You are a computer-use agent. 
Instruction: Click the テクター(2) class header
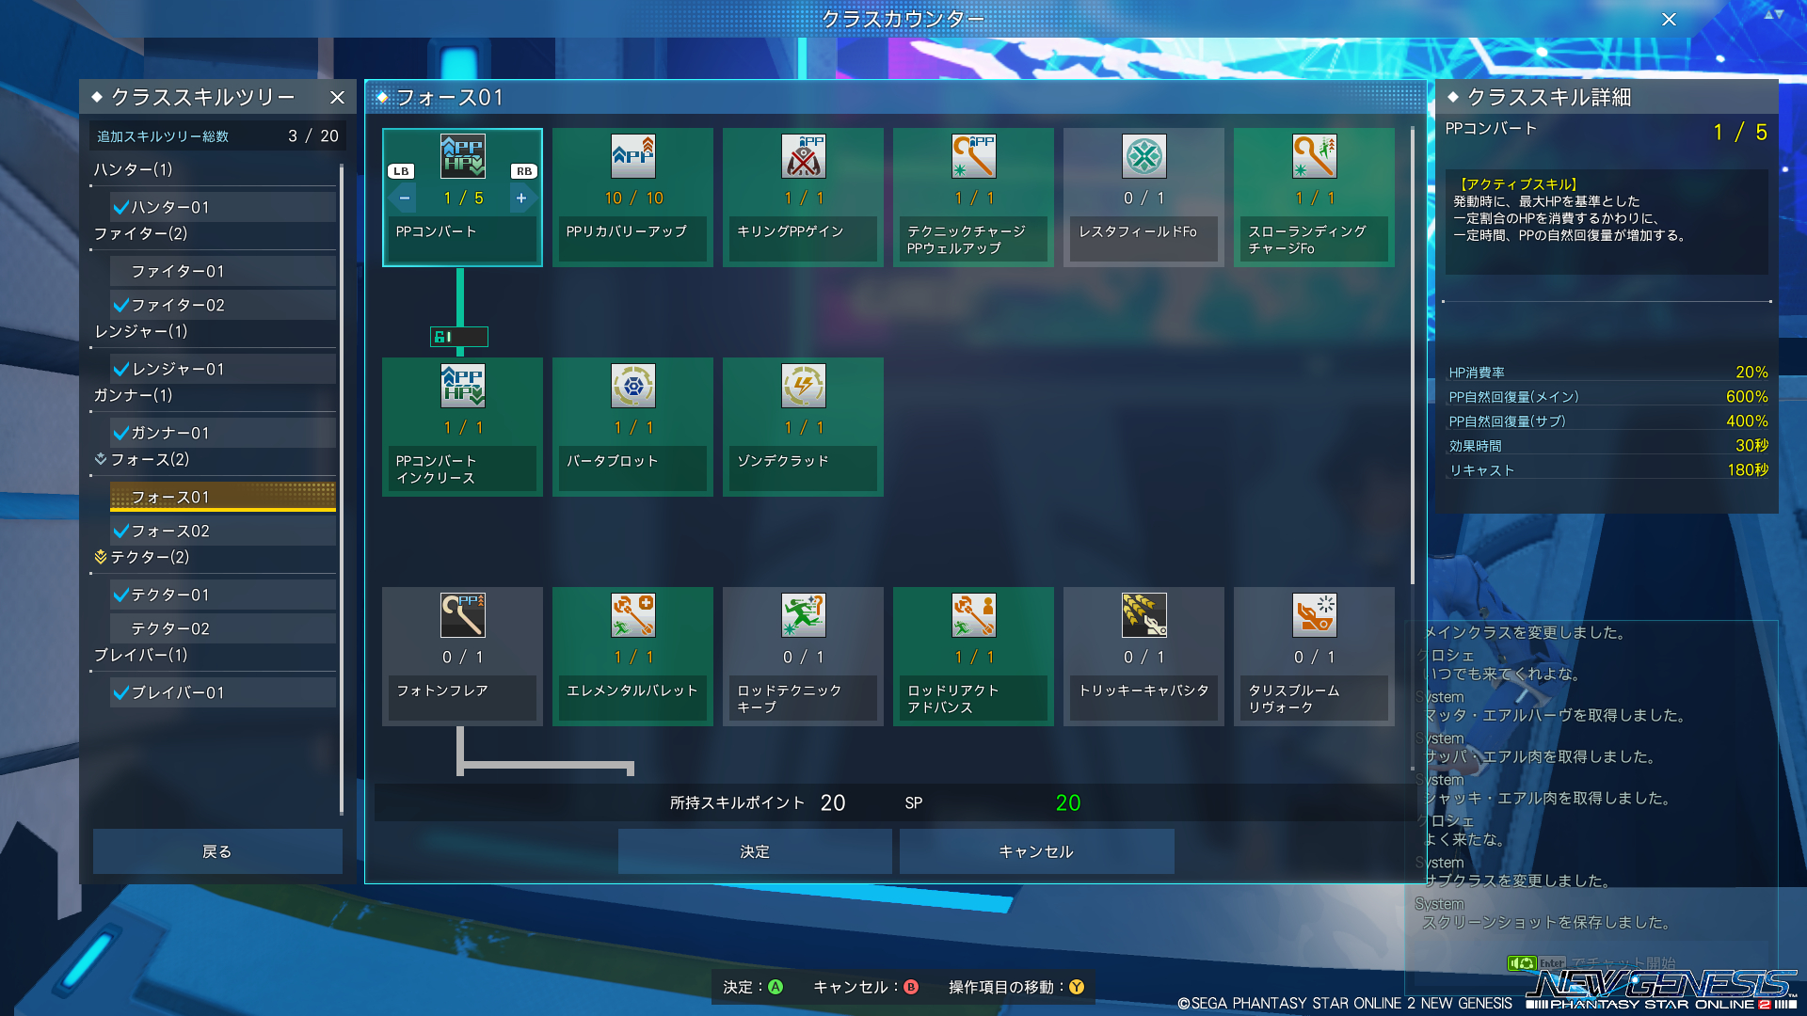click(141, 557)
